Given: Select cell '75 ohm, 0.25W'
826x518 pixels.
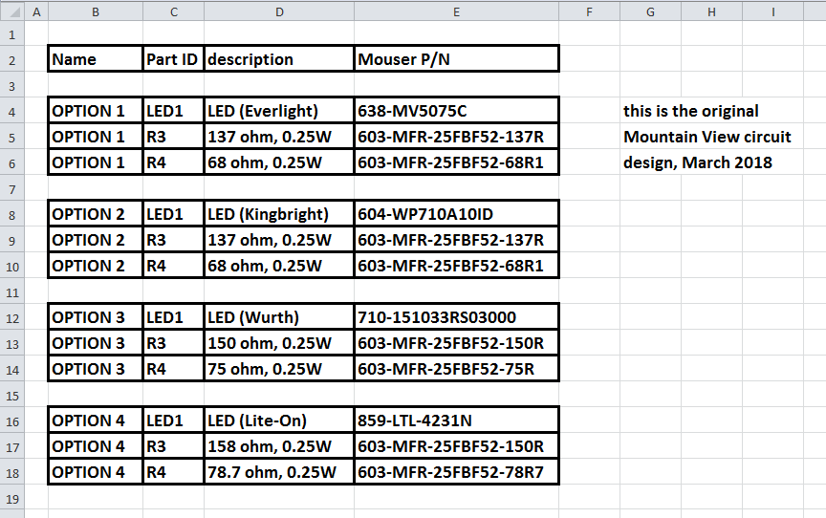Looking at the screenshot, I should (279, 369).
